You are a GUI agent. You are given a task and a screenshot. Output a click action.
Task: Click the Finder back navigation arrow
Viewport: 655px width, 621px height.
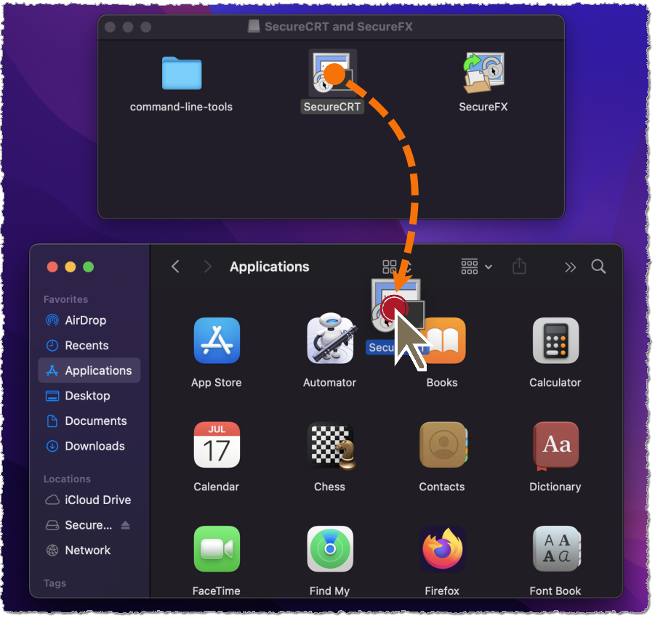175,267
